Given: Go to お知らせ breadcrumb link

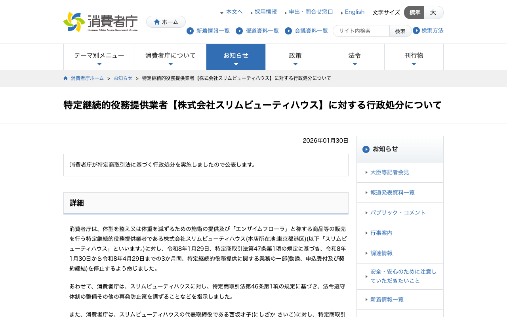Looking at the screenshot, I should coord(123,78).
